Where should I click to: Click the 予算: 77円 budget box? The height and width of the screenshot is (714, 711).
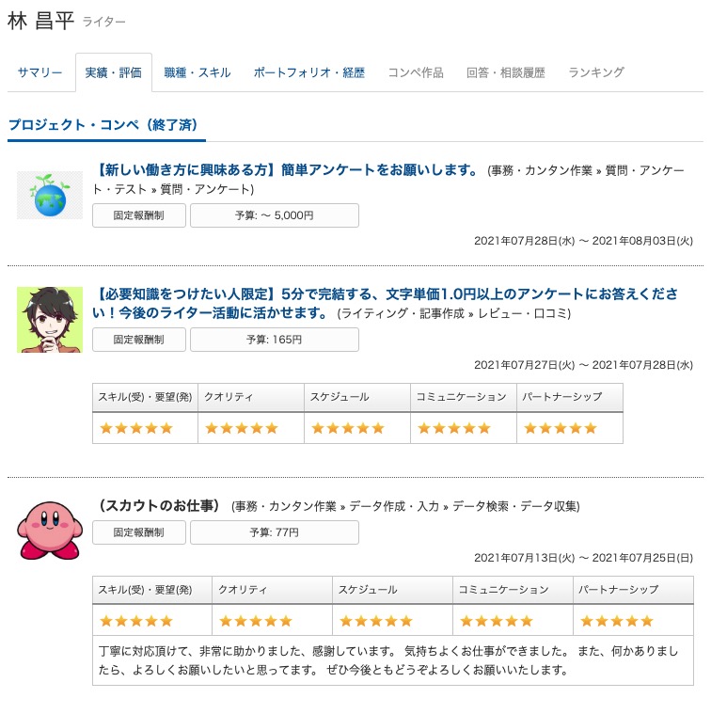point(275,532)
